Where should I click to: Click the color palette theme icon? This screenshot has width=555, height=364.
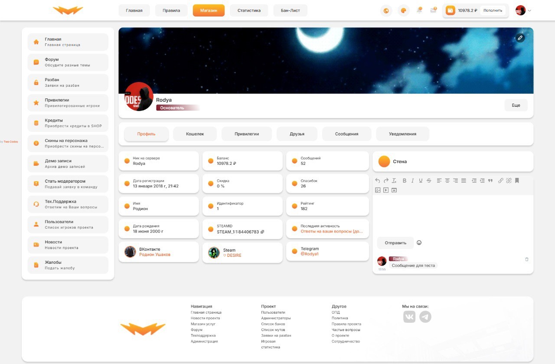(x=404, y=10)
